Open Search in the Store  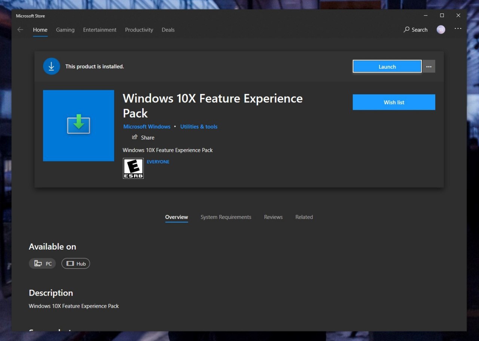point(415,30)
